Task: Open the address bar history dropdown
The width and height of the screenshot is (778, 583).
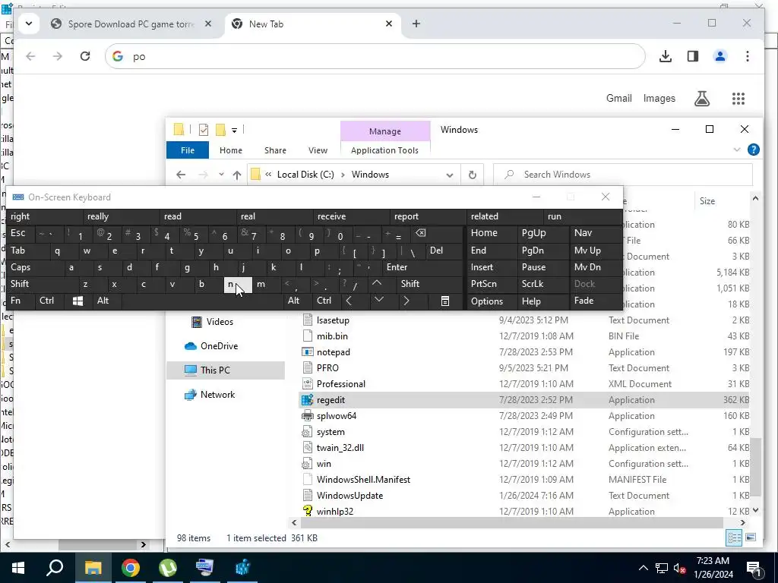Action: [450, 175]
